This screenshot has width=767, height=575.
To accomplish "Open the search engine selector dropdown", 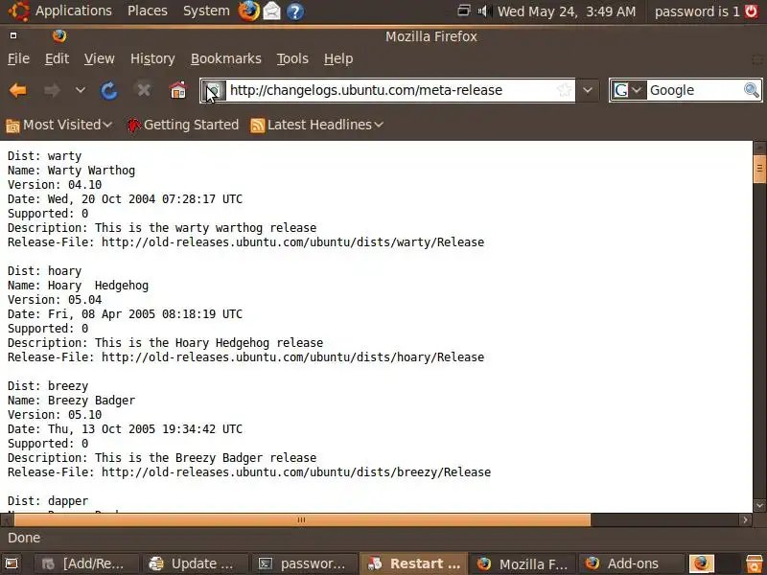I will pos(629,90).
